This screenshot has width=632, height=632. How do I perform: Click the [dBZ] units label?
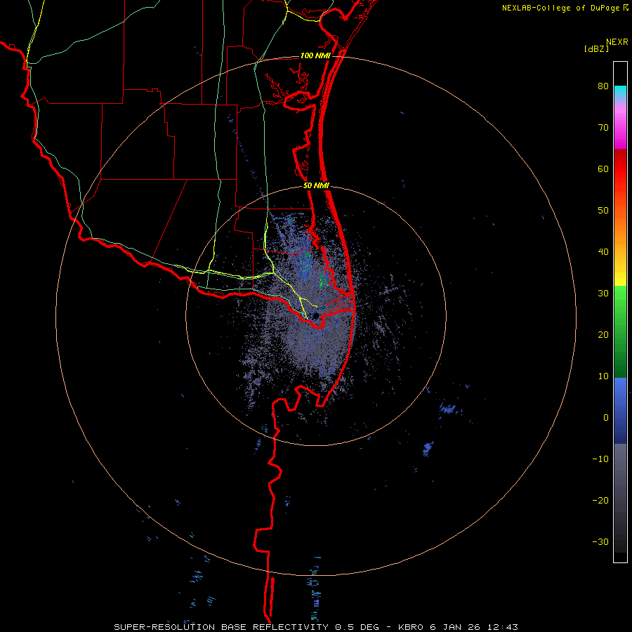tap(596, 49)
